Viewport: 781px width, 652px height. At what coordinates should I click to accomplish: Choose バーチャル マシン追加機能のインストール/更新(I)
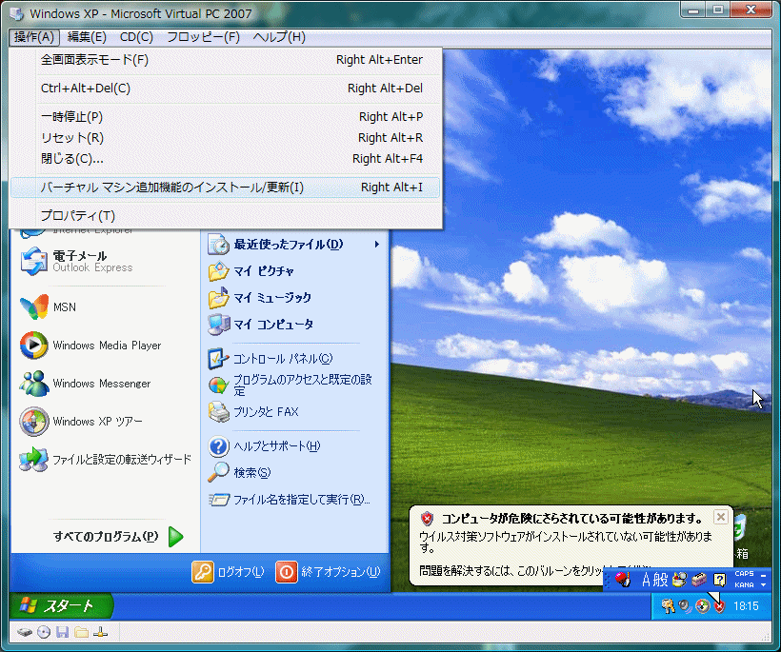pos(225,188)
